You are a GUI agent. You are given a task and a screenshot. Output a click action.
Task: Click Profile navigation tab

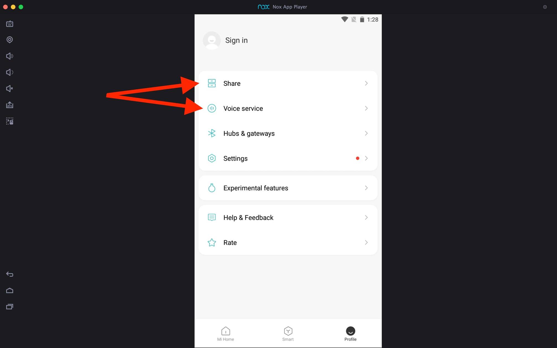coord(350,333)
